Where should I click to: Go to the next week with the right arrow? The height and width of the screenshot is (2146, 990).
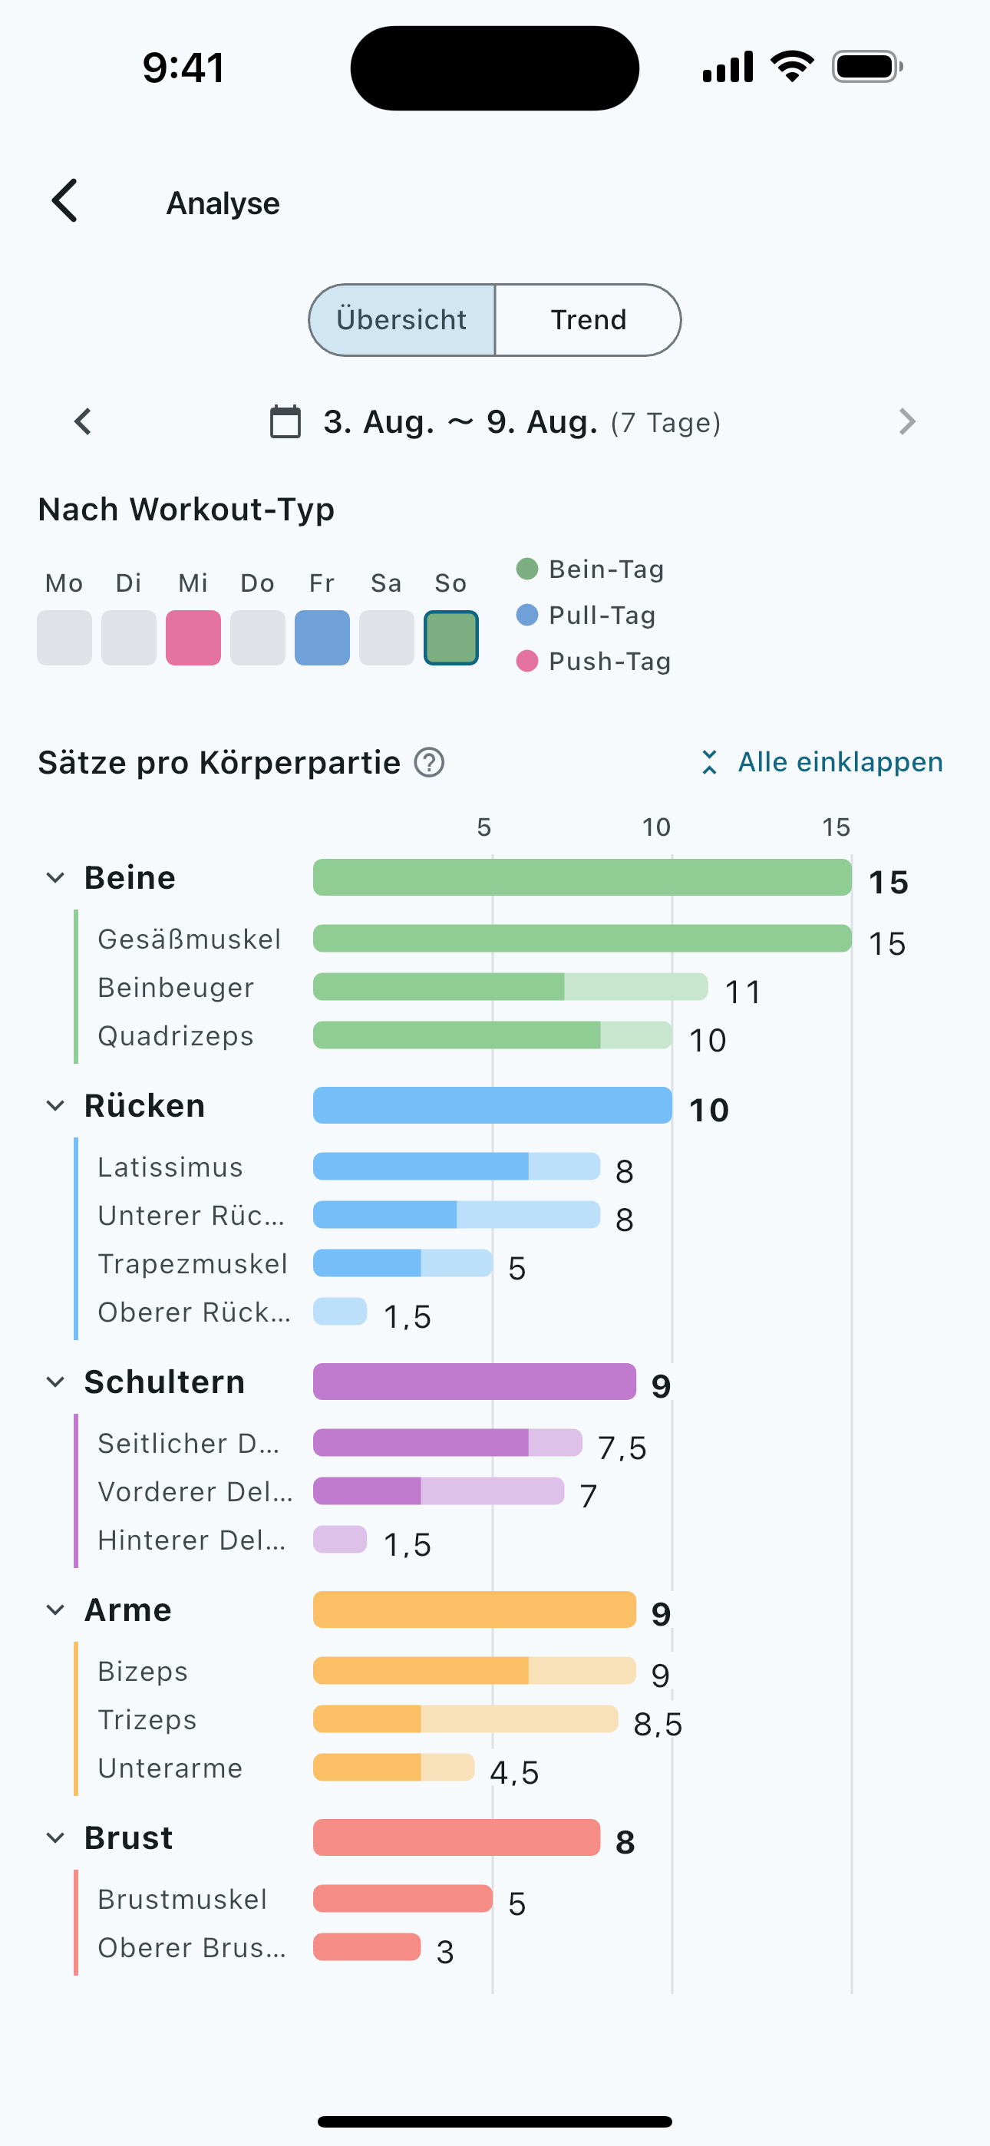click(x=906, y=421)
